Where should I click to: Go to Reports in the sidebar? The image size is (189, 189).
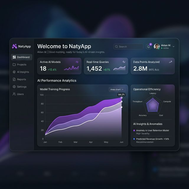(x=21, y=79)
